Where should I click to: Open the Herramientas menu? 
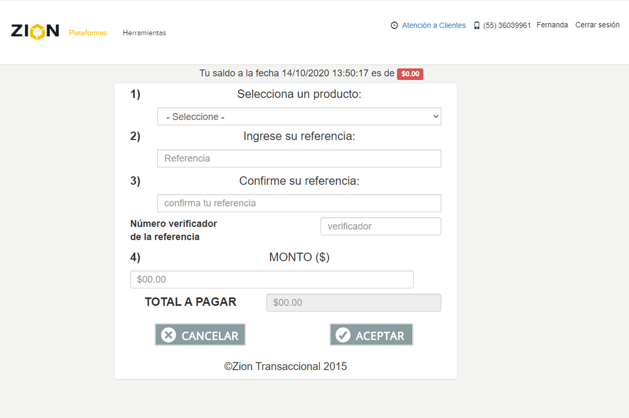coord(144,33)
